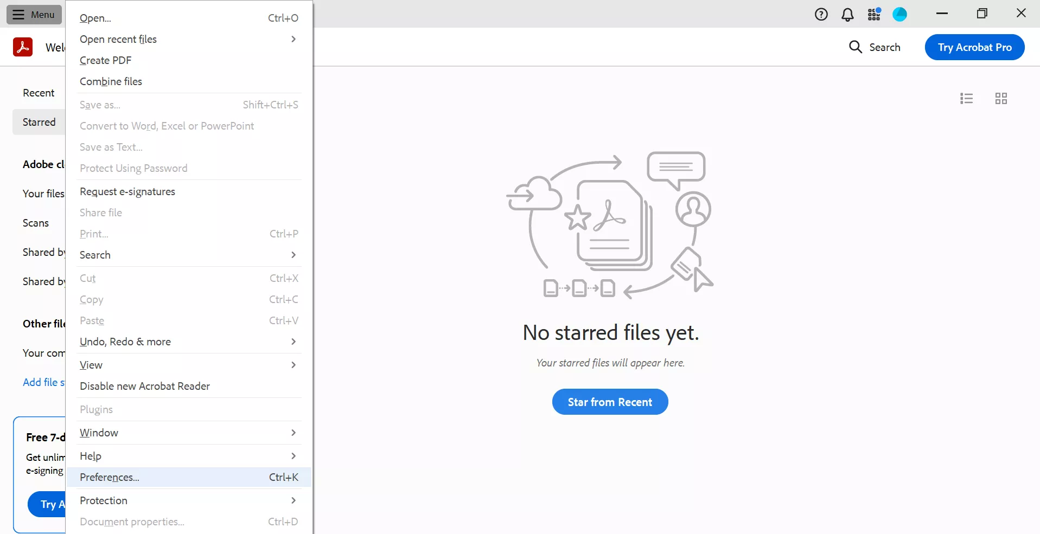Click Try Acrobat Pro
The height and width of the screenshot is (534, 1040).
click(974, 47)
